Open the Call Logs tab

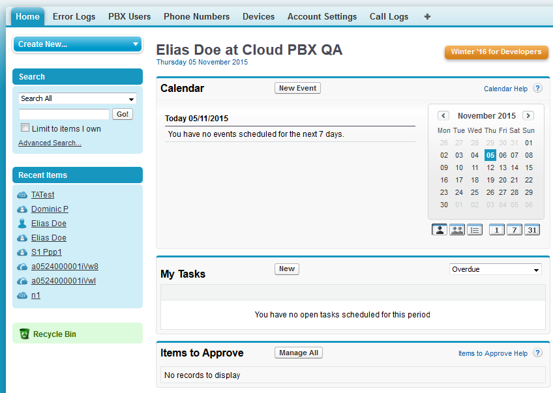(389, 16)
